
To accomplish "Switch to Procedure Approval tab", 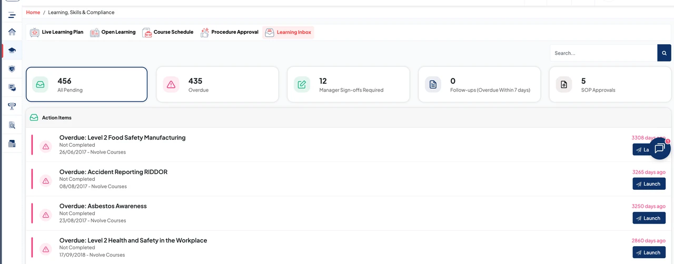I will 230,32.
